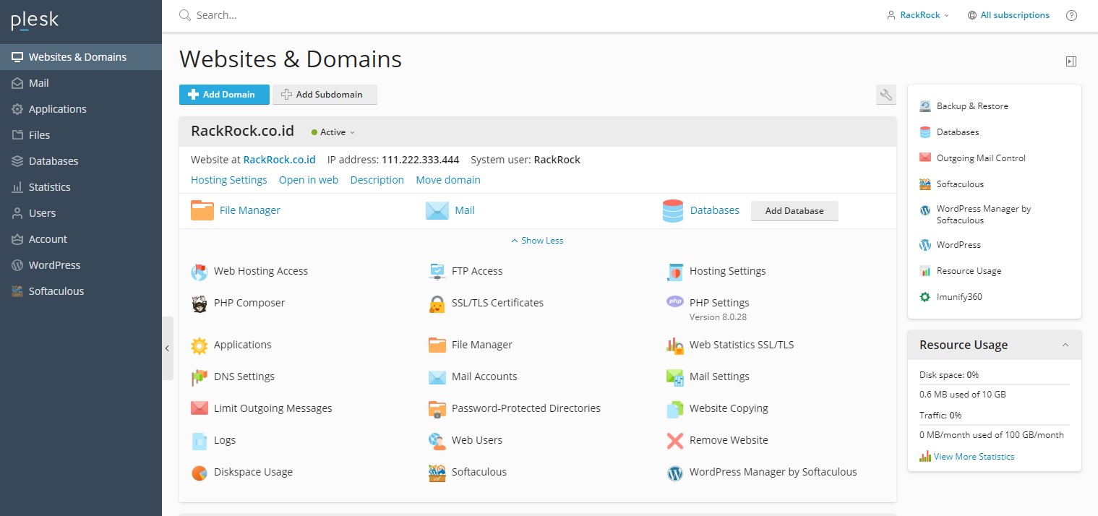This screenshot has width=1098, height=516.
Task: Collapse the left navigation sidebar
Action: [x=168, y=348]
